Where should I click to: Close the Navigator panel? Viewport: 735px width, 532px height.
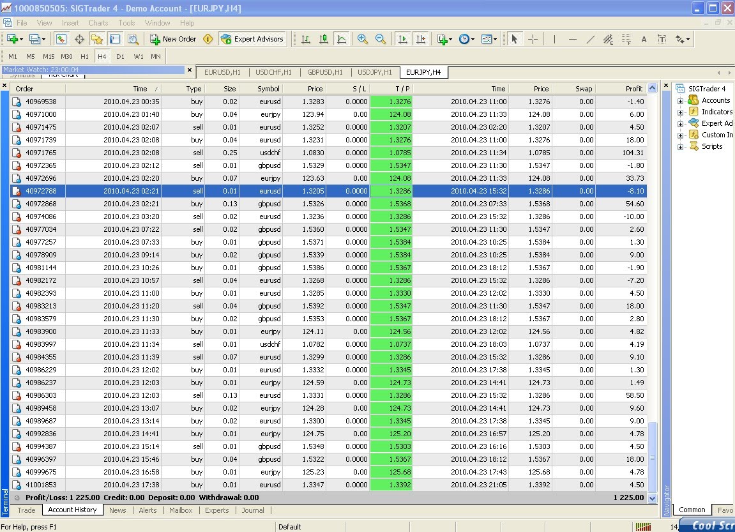[666, 86]
